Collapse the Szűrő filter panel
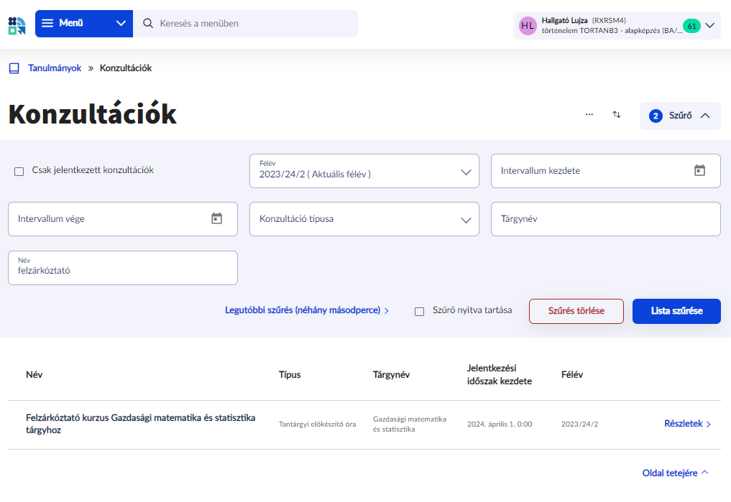This screenshot has height=502, width=731. 679,116
